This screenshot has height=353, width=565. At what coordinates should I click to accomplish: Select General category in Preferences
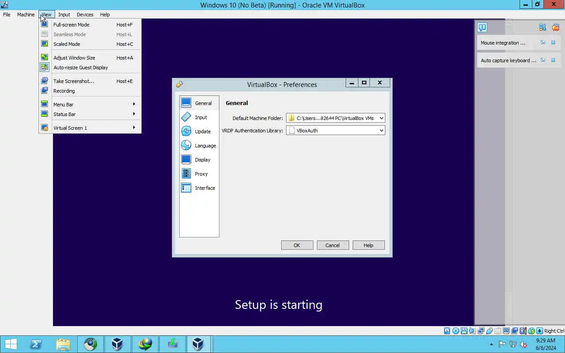[x=199, y=103]
